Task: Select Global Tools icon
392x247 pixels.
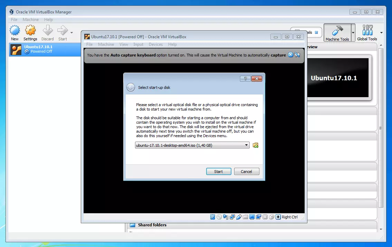Action: click(367, 33)
